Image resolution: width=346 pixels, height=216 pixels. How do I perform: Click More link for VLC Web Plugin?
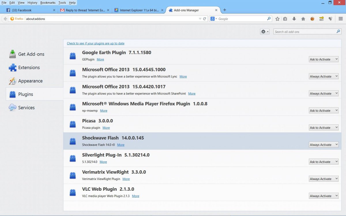click(x=136, y=196)
